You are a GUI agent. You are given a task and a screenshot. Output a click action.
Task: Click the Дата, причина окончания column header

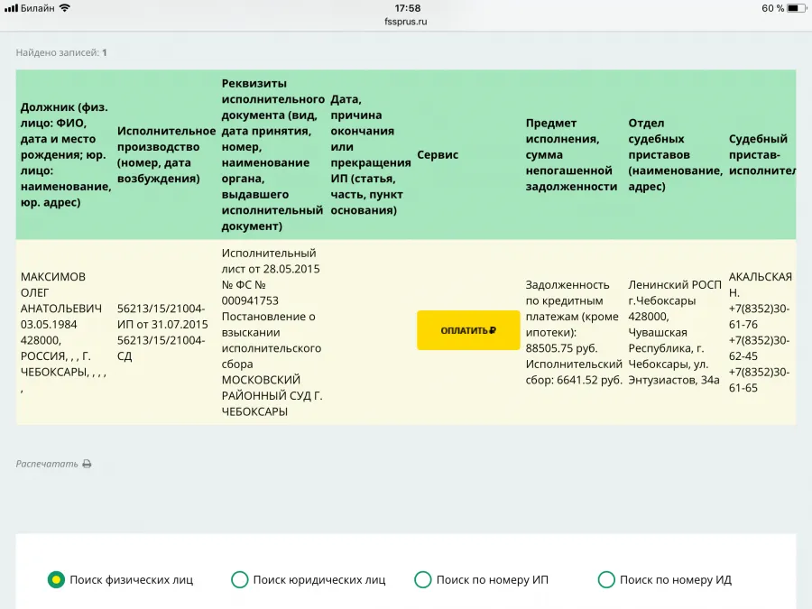(371, 155)
